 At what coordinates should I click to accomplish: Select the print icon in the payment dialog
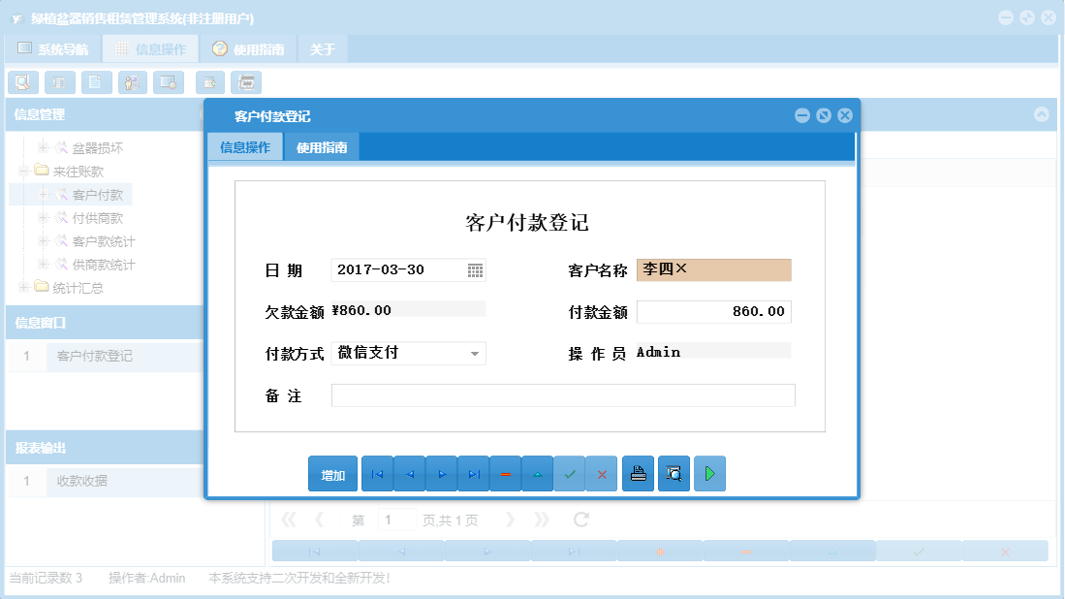638,473
